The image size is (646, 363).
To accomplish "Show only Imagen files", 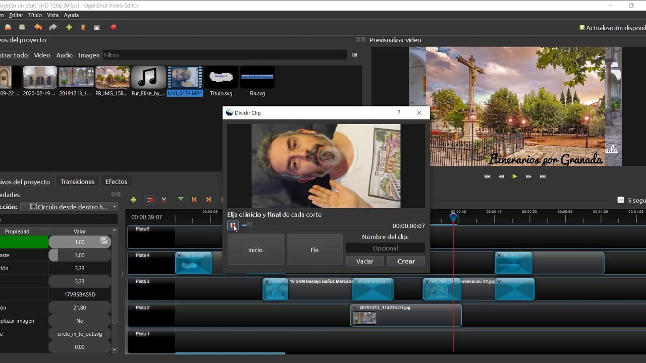I will point(89,55).
